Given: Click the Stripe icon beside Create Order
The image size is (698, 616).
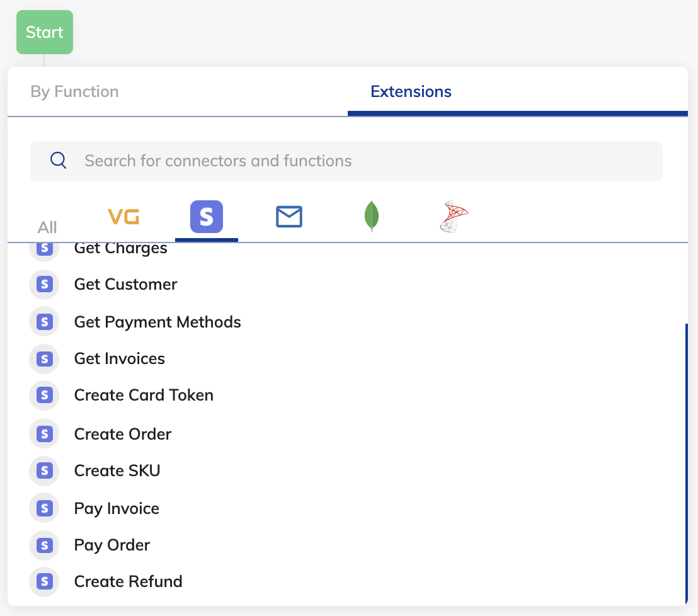Looking at the screenshot, I should [x=44, y=434].
